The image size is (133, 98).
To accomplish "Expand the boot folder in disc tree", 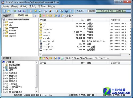I will click(4, 22).
